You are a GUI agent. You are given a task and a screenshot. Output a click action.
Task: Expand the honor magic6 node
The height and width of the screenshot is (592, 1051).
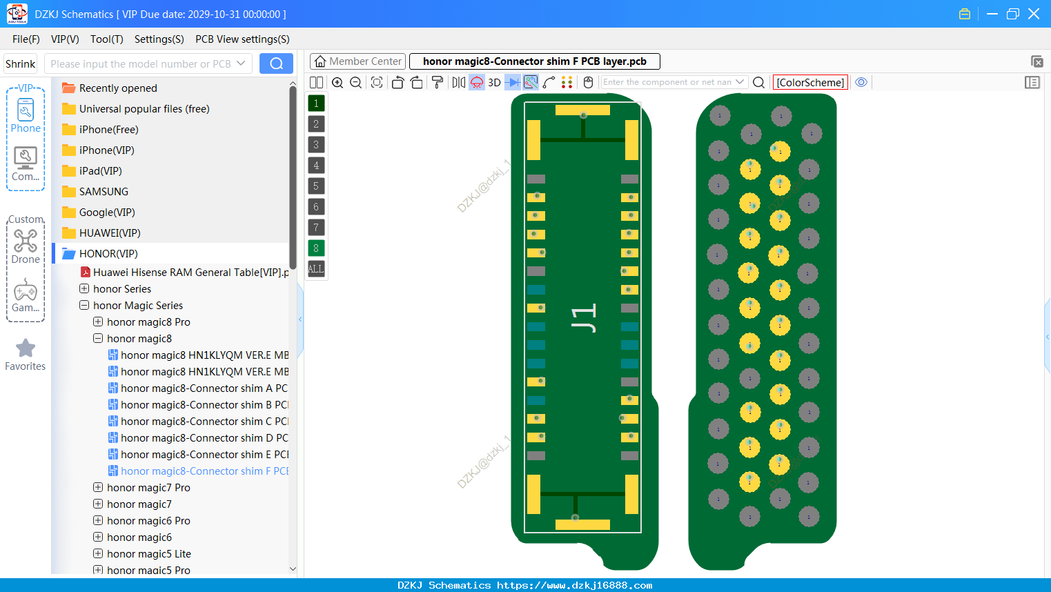pyautogui.click(x=98, y=537)
